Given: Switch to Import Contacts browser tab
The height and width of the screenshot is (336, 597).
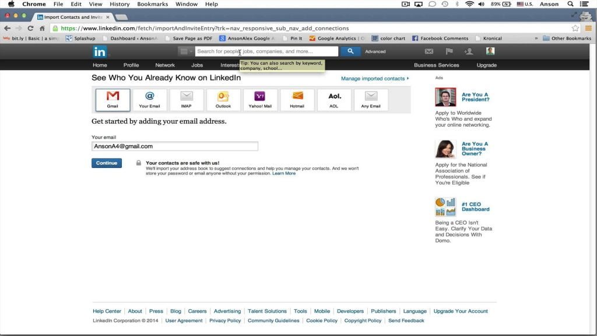Looking at the screenshot, I should [73, 17].
